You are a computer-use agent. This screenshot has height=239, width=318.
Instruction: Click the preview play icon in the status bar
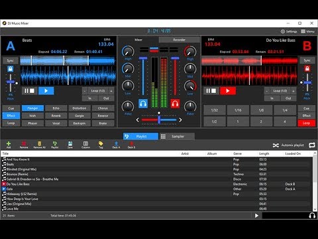256,216
